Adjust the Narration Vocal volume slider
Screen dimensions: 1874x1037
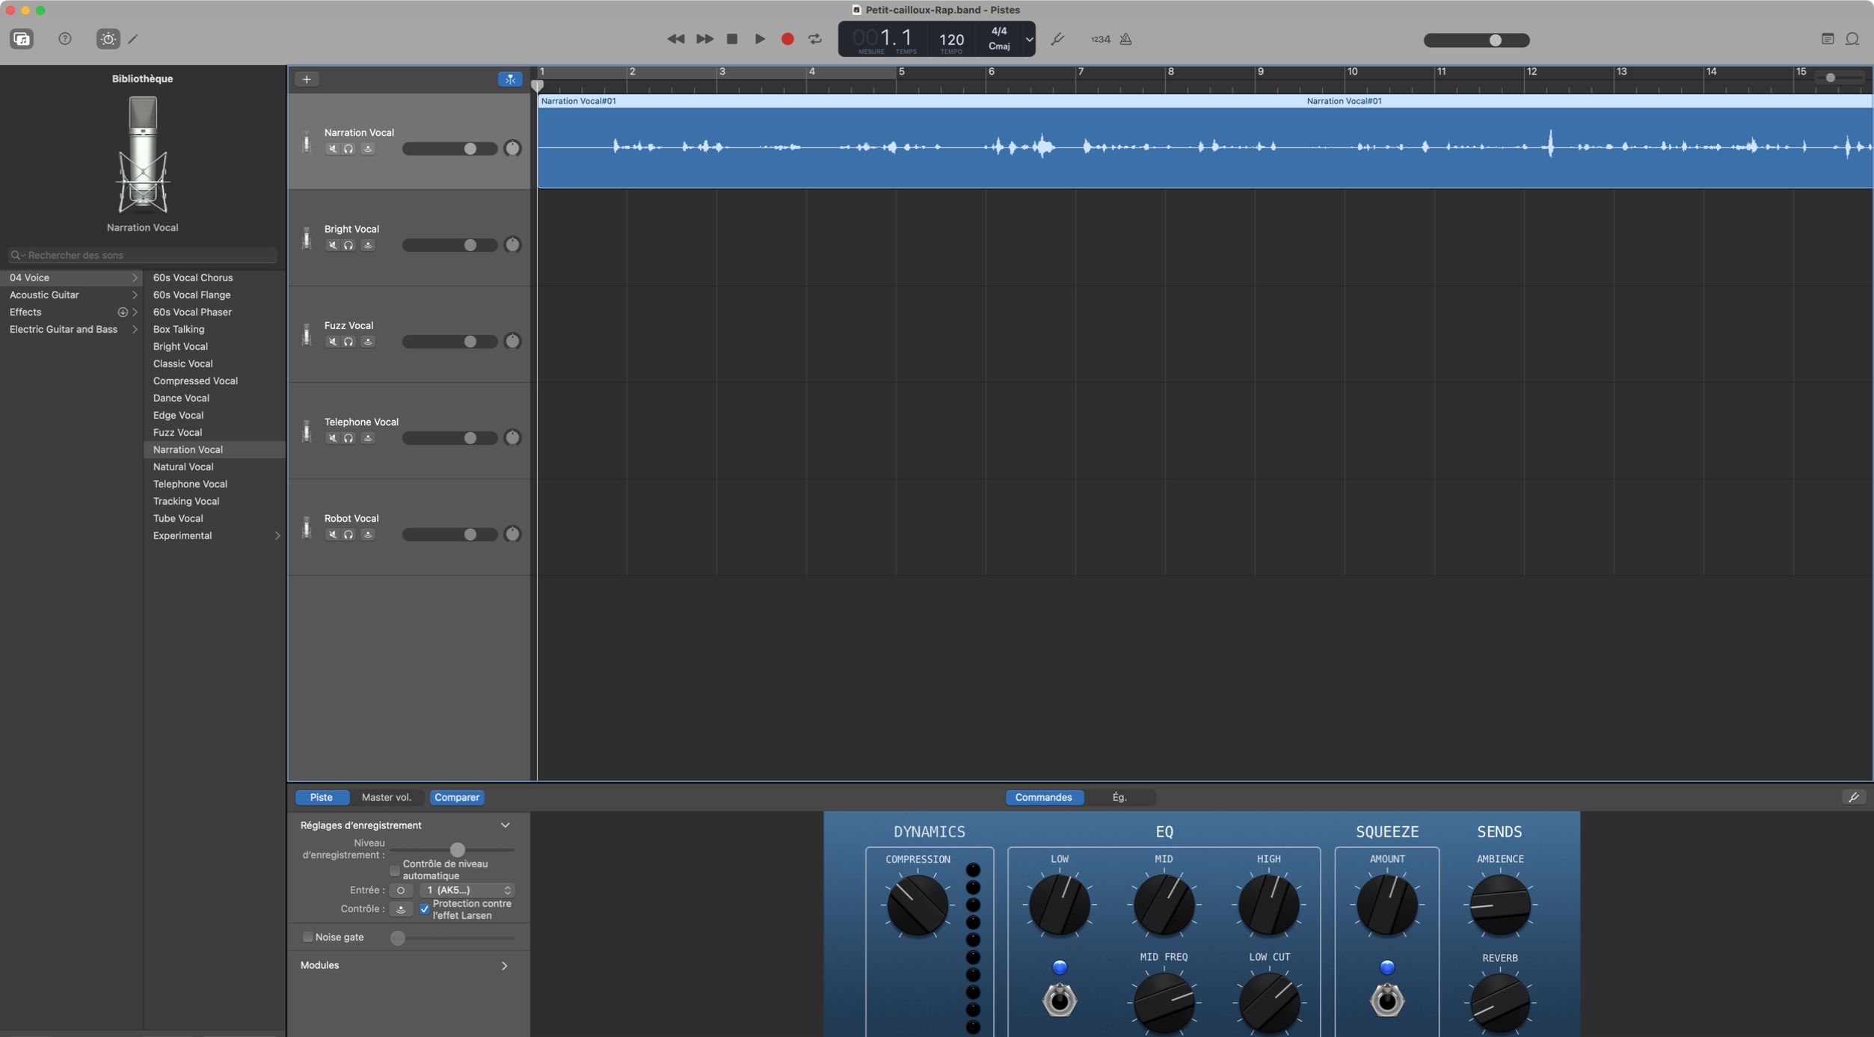(x=470, y=149)
